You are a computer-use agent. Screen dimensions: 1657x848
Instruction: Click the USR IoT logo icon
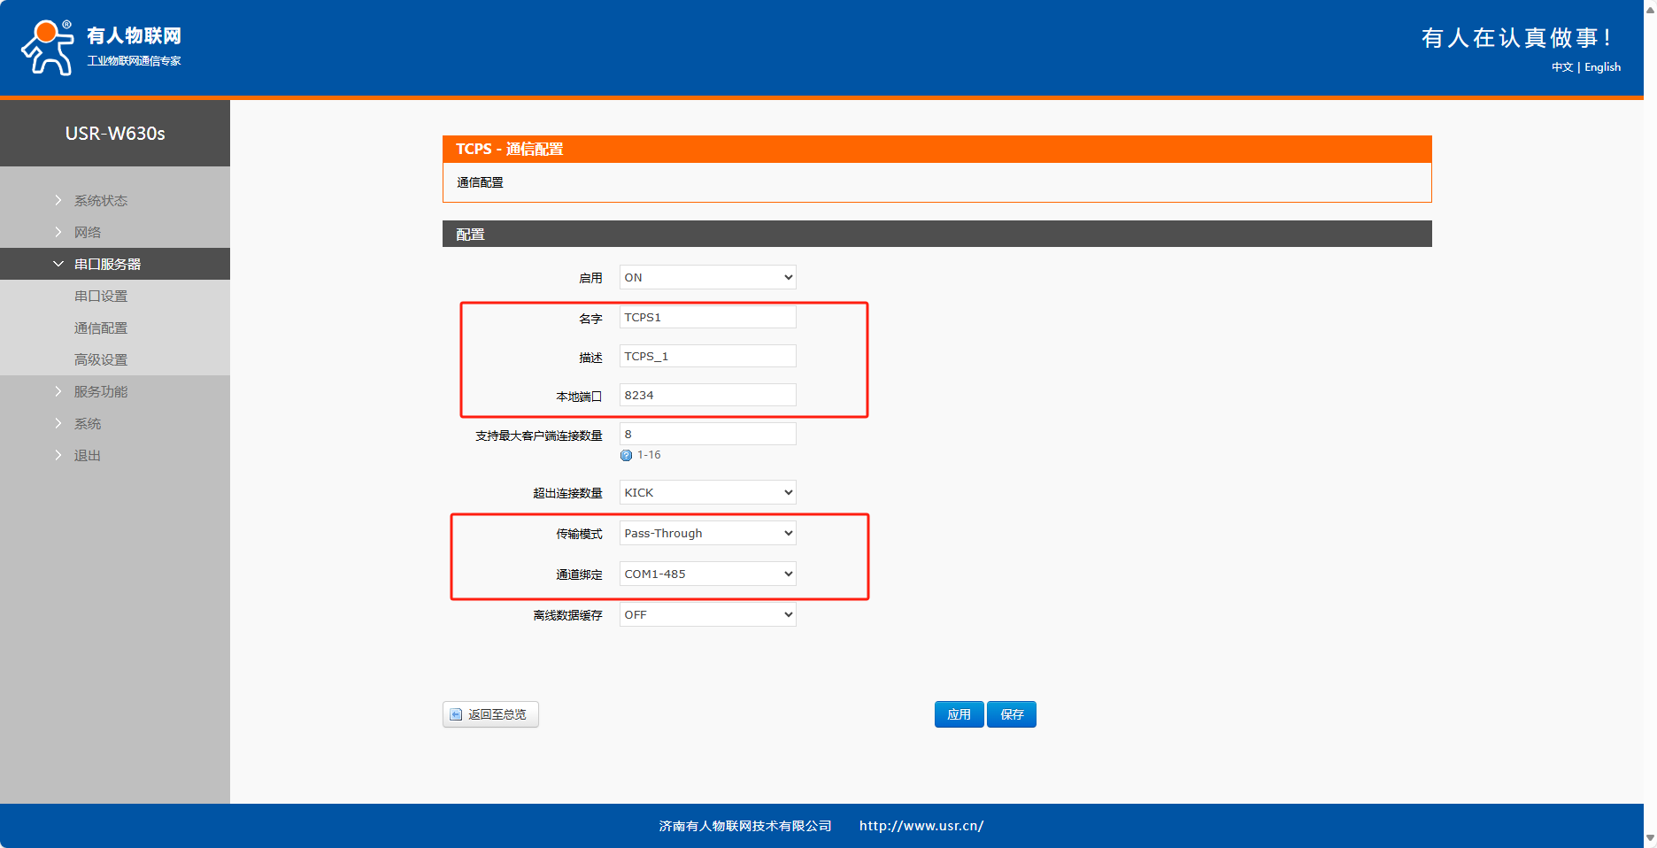coord(48,48)
